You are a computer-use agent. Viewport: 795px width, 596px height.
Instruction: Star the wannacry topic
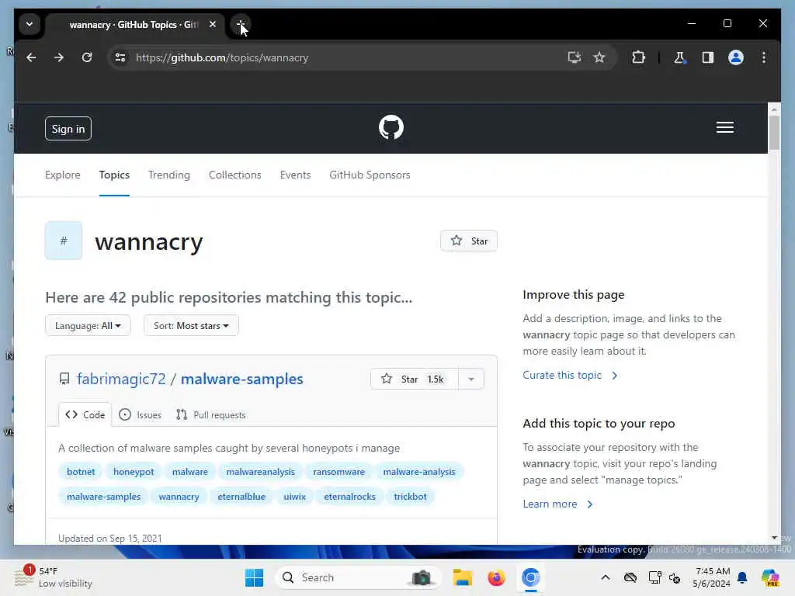click(x=469, y=241)
